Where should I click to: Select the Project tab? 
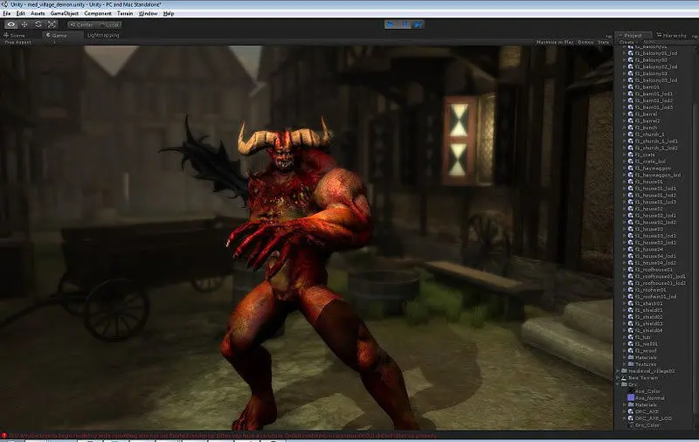point(633,35)
